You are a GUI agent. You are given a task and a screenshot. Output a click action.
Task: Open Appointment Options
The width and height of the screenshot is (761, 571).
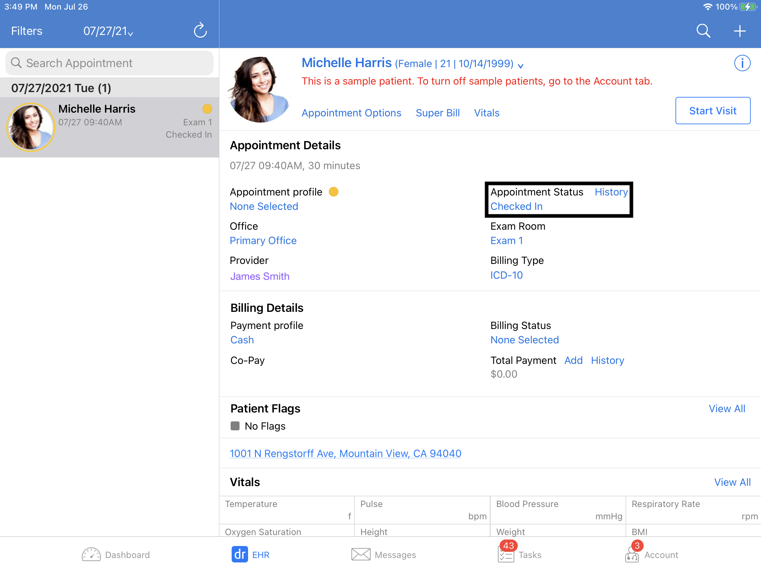click(351, 113)
